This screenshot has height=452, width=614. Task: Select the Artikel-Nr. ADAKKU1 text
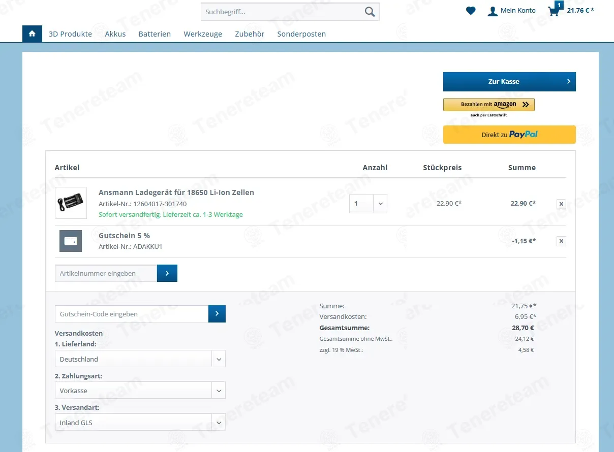pyautogui.click(x=131, y=246)
